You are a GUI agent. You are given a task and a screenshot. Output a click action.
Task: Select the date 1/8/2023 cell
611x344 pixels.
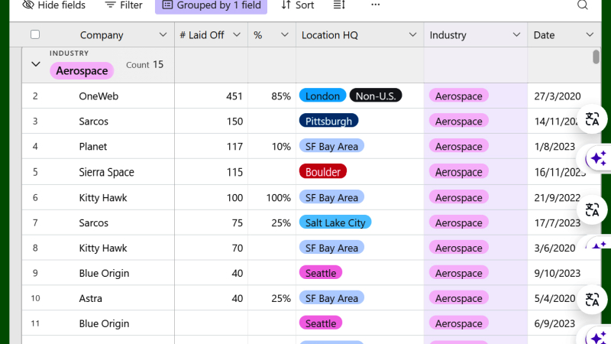564,147
